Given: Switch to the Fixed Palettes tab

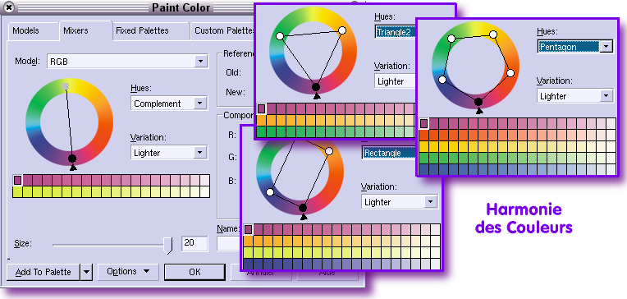Looking at the screenshot, I should (142, 30).
